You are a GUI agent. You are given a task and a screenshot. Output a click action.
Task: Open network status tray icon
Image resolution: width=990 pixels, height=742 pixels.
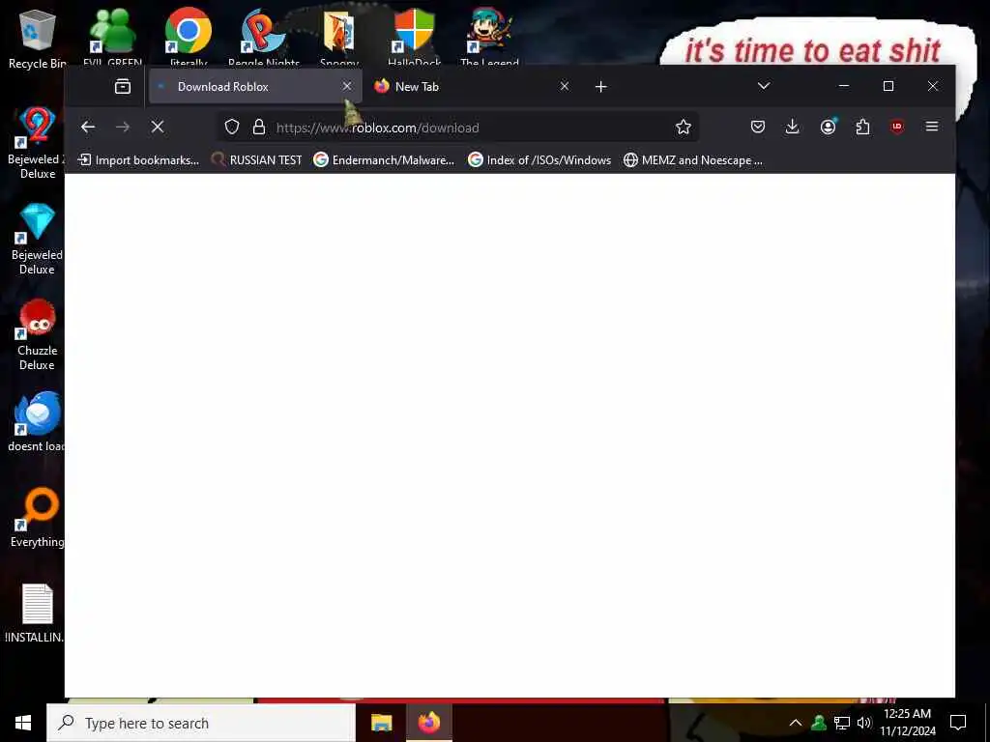842,723
